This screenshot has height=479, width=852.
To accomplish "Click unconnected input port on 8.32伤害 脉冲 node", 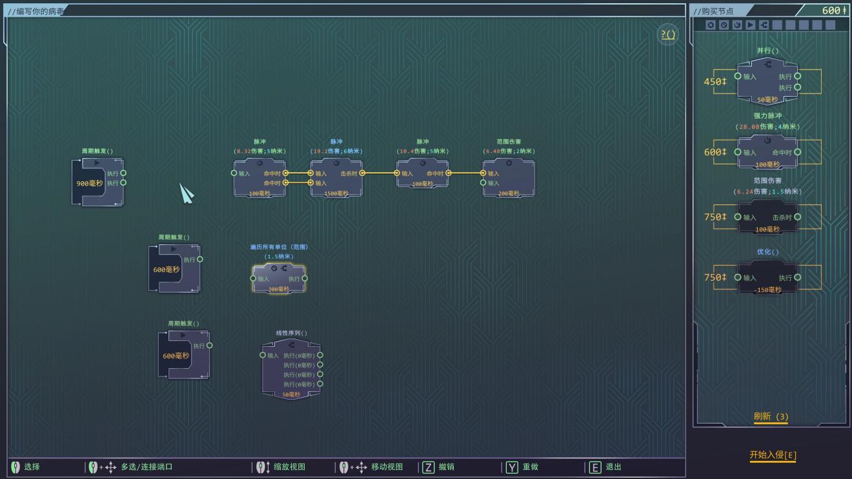I will pyautogui.click(x=234, y=173).
